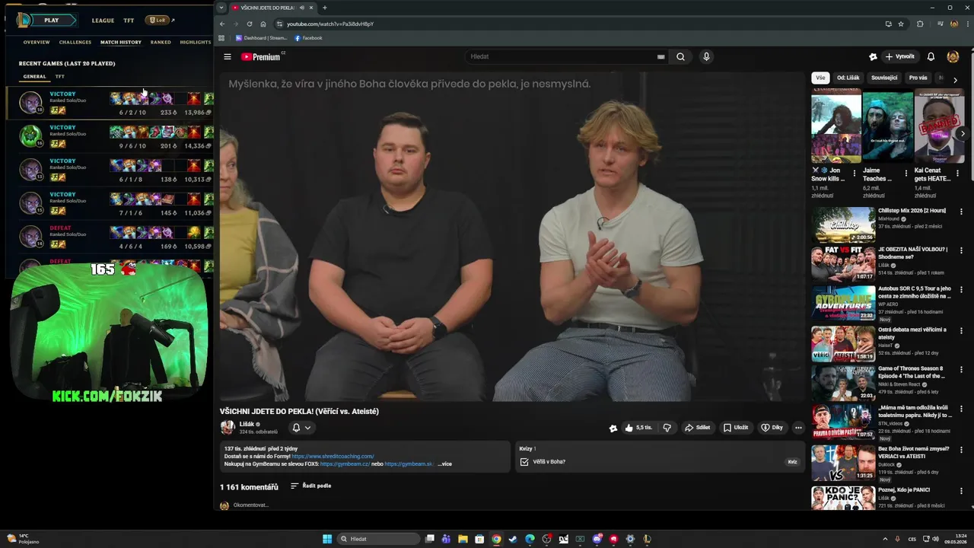Select the TFT recent games filter
The height and width of the screenshot is (548, 974).
(60, 76)
